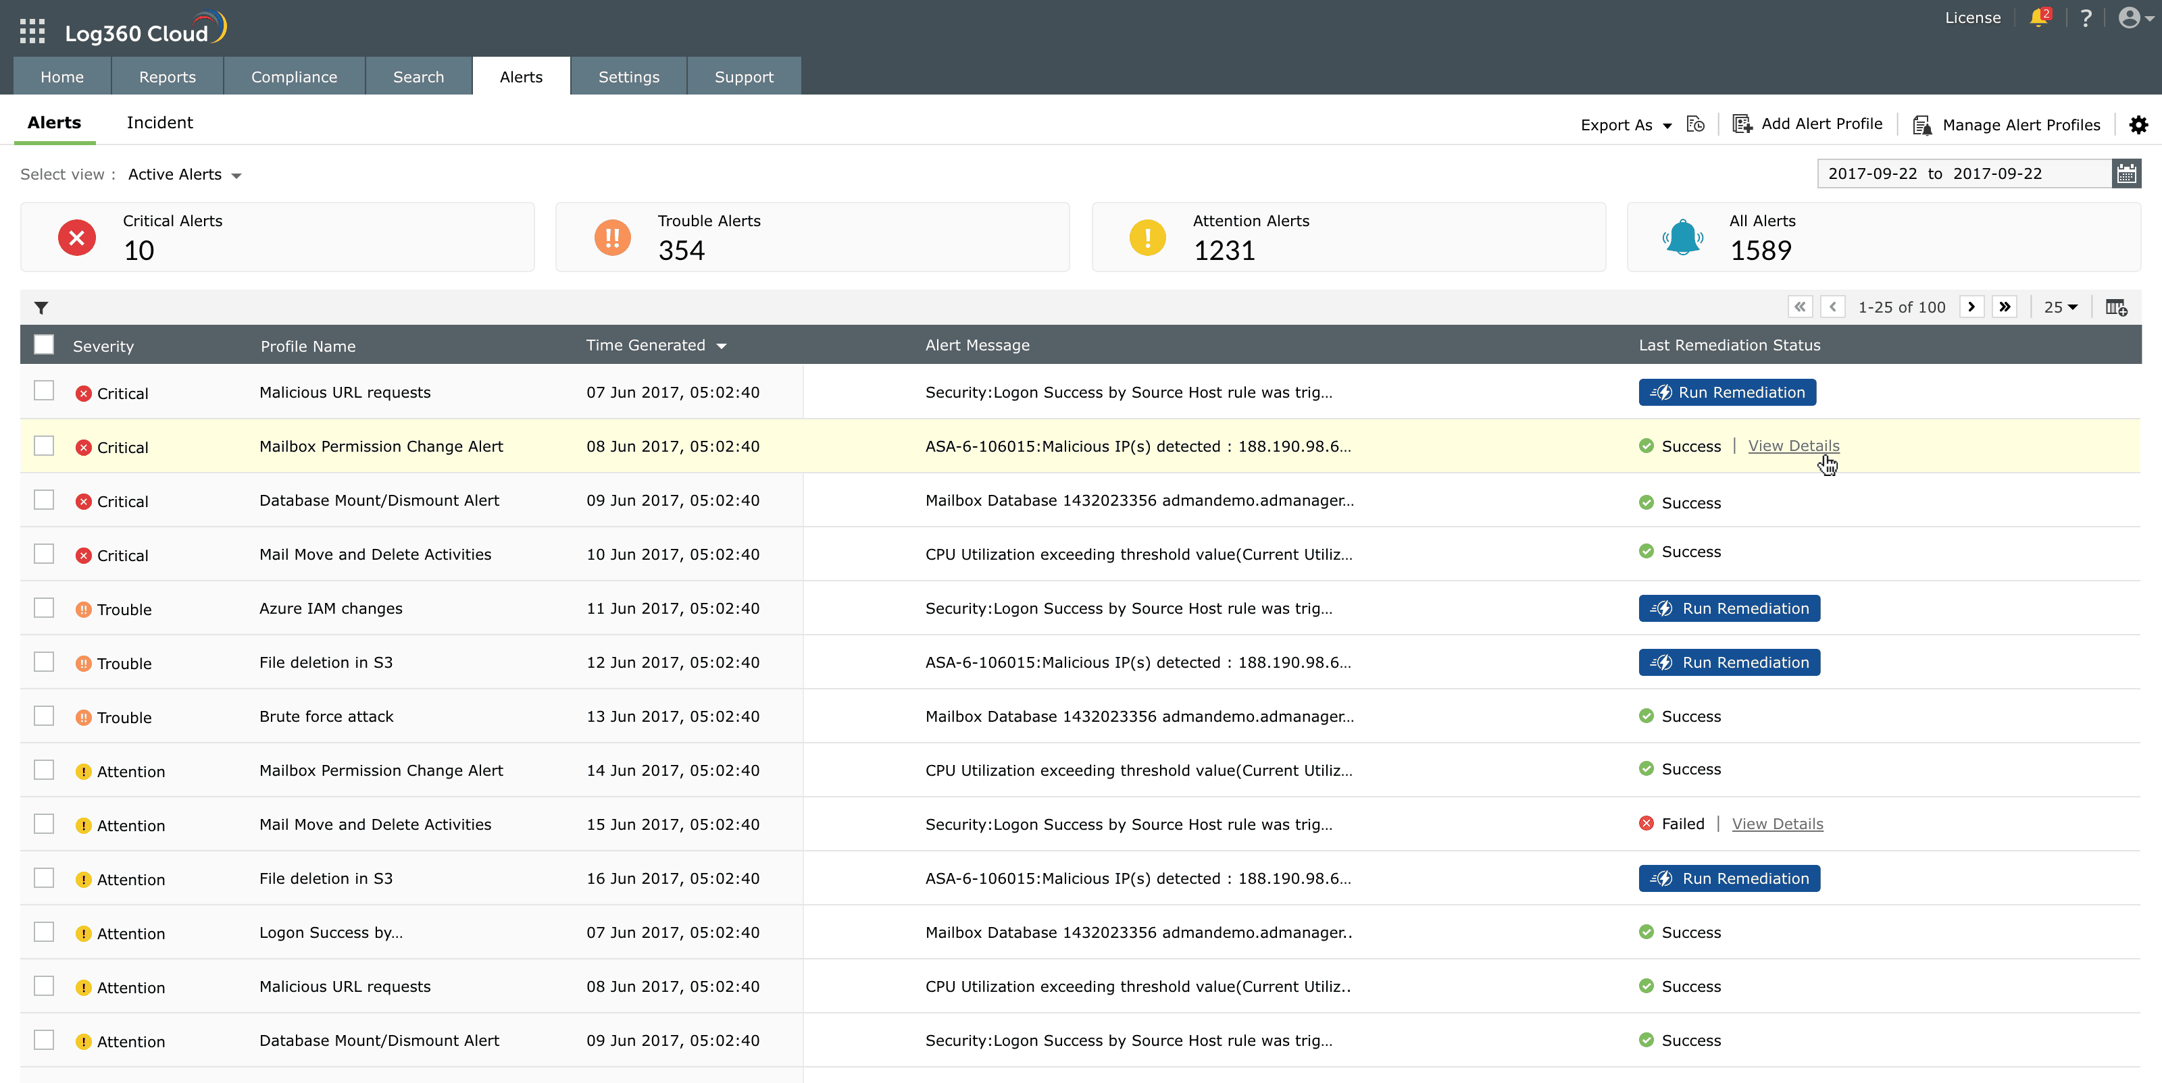
Task: Click the Manage Alert Profiles text
Action: pos(2021,125)
